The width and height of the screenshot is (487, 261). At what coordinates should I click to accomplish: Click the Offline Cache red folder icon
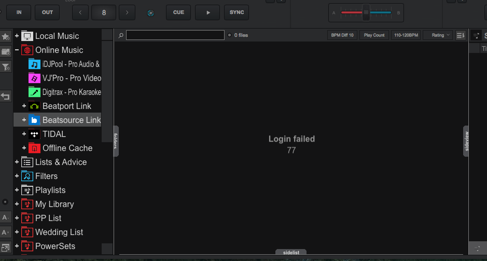tap(34, 148)
